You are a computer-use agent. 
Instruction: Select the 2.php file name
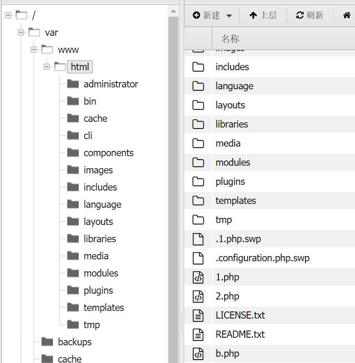[227, 296]
